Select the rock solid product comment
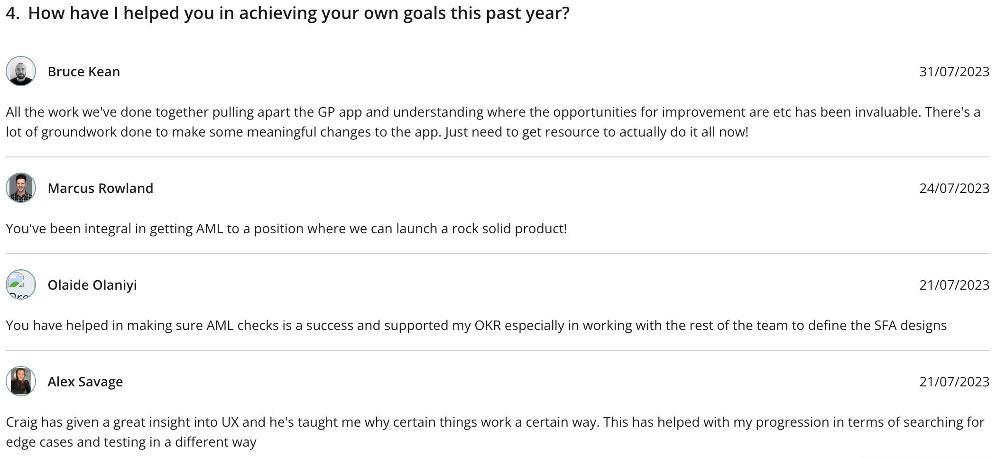Viewport: 997px width, 458px height. pyautogui.click(x=286, y=229)
